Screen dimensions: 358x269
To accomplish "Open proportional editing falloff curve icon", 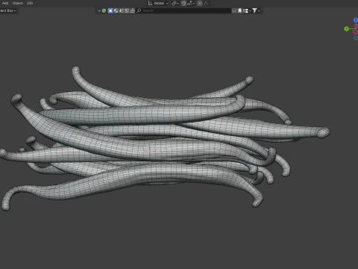I will 206,3.
